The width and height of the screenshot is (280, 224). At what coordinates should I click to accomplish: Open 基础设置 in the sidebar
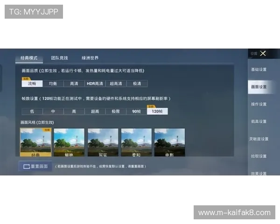click(x=259, y=70)
